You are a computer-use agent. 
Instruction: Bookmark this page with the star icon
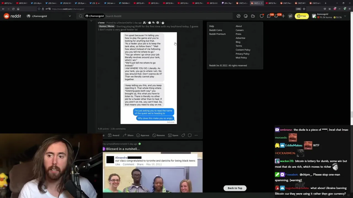pos(304,9)
